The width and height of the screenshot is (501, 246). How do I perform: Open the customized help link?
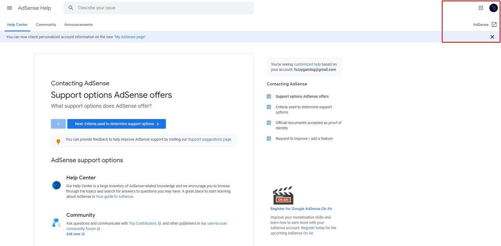[307, 65]
